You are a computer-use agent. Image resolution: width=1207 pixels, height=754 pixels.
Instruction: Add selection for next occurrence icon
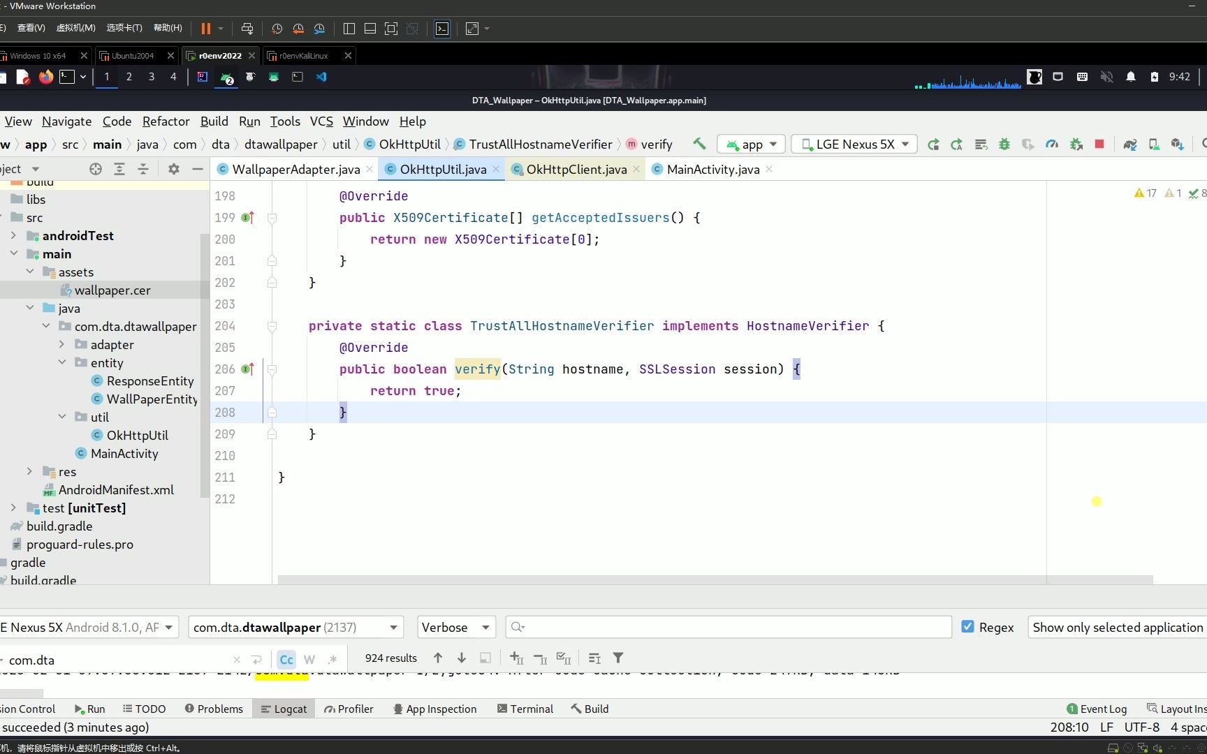click(x=517, y=658)
